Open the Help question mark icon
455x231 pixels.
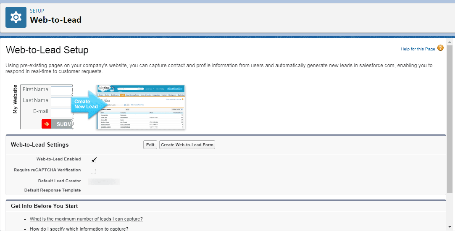point(440,48)
